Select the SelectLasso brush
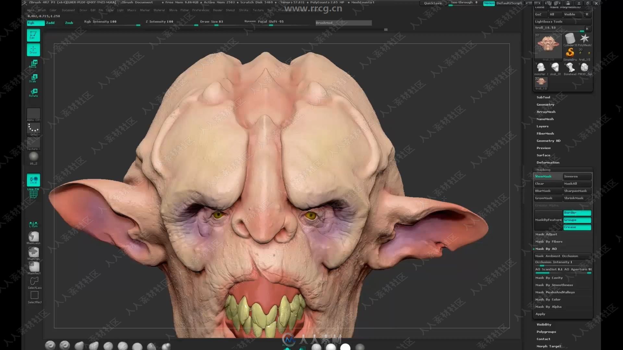Screen dimensions: 623x350 tap(34, 282)
